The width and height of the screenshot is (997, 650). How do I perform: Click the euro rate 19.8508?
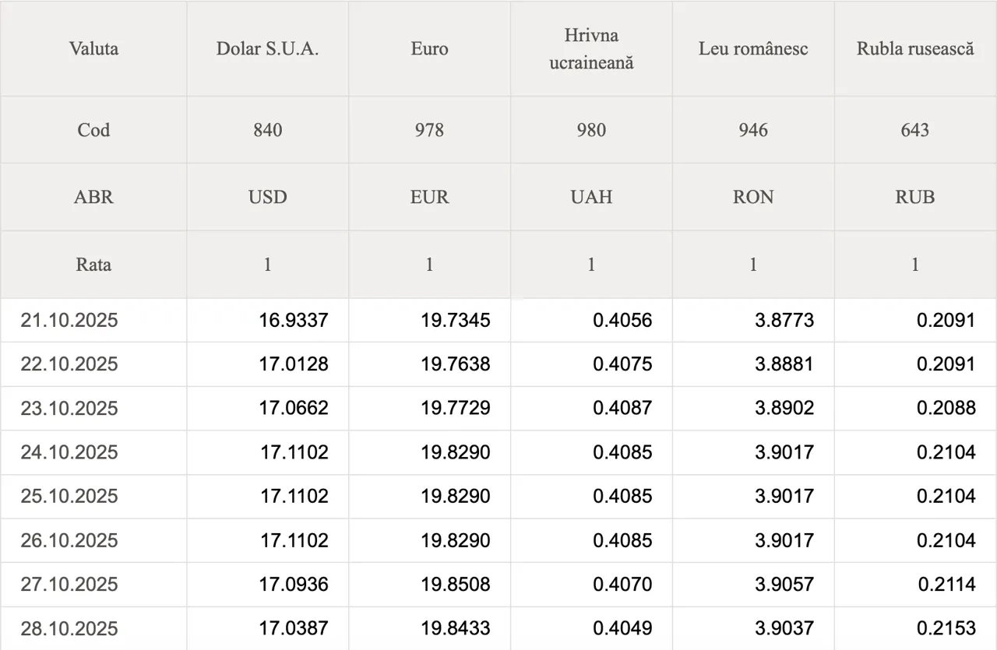click(456, 584)
